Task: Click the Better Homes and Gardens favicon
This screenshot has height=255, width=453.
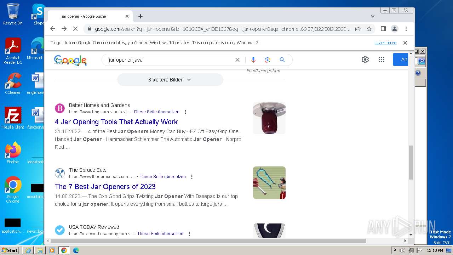Action: point(60,108)
